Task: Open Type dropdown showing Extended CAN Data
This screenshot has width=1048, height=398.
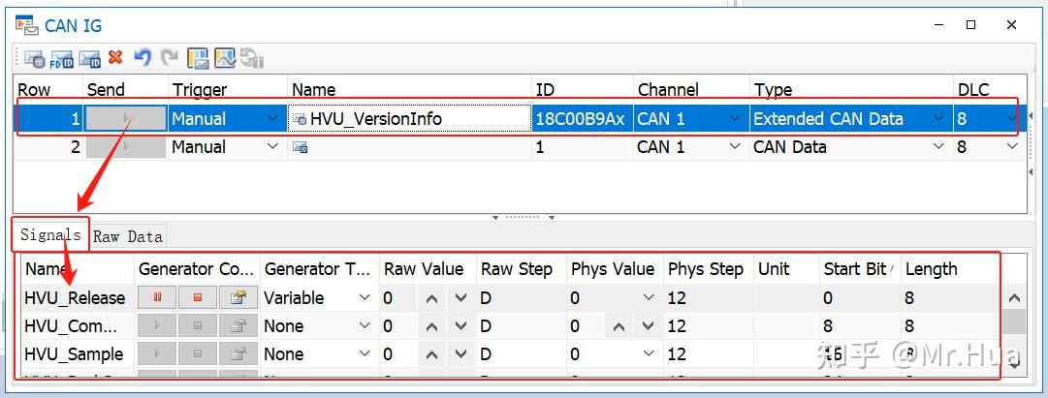Action: 937,119
